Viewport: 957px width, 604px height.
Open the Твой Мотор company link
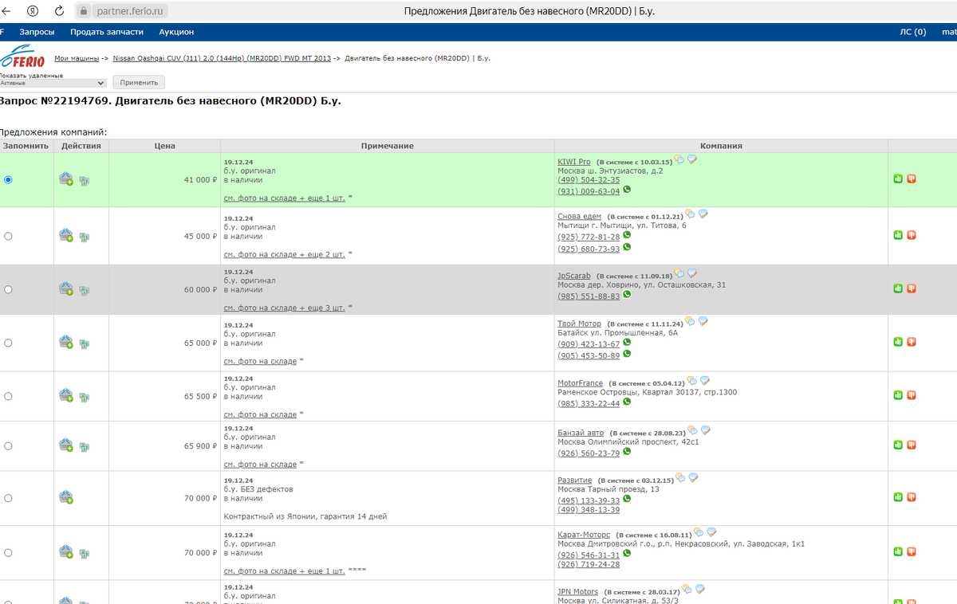[579, 324]
